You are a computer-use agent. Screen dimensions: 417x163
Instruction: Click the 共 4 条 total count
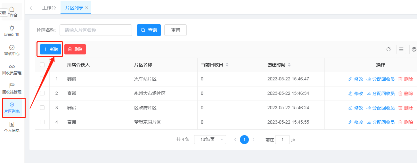[183, 140]
